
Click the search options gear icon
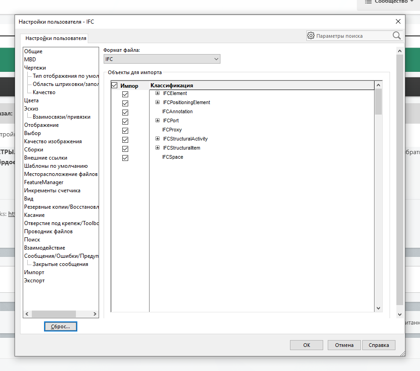click(311, 35)
